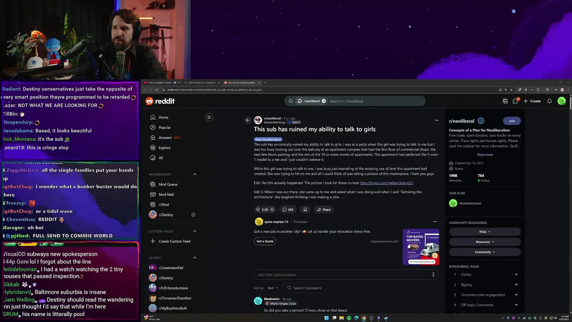Expand the FAQs bookmark dropdown
The image size is (572, 322).
[x=485, y=232]
